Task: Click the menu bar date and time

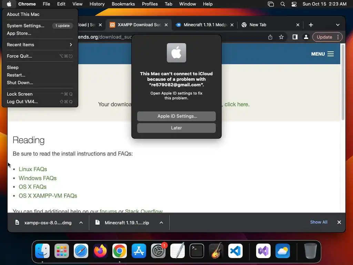Action: coord(324,4)
